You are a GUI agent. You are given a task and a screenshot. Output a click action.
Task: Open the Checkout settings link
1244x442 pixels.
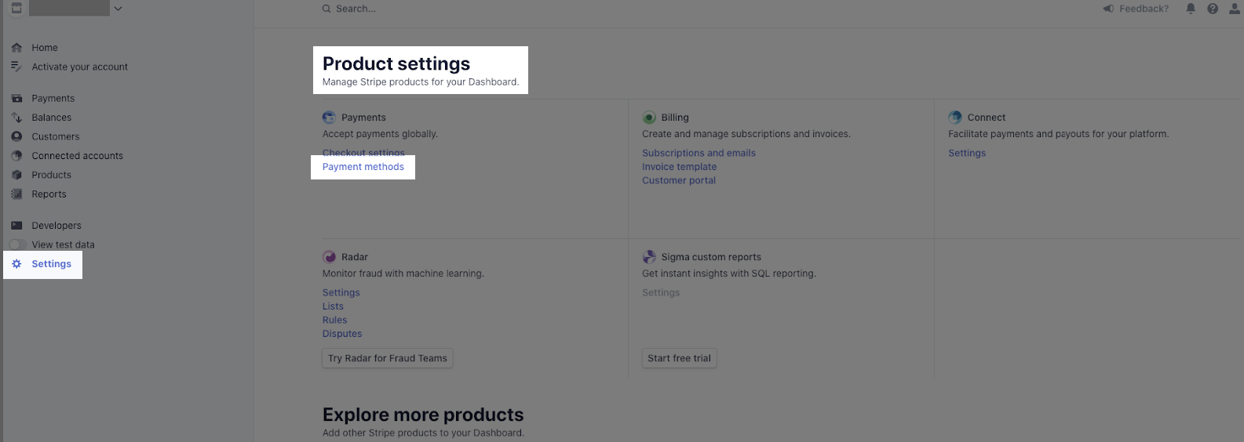point(363,153)
